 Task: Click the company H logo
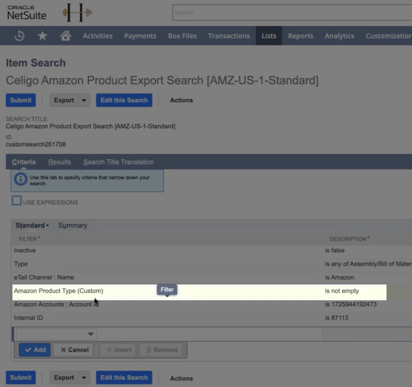pos(77,12)
